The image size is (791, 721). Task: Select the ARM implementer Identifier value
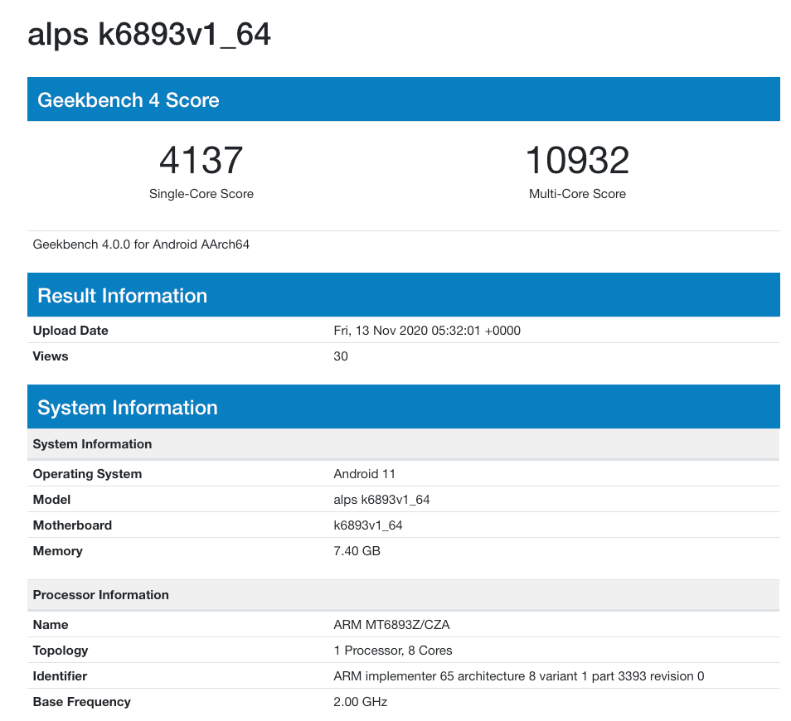point(518,676)
